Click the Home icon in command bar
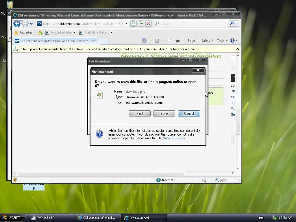 (144, 40)
